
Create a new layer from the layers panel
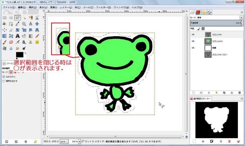[194, 93]
